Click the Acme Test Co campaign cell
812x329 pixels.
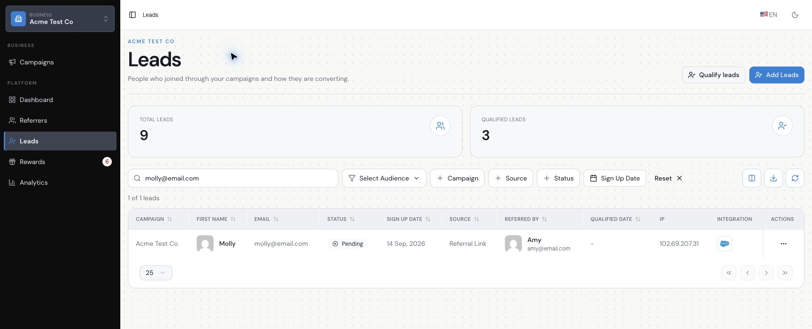(x=157, y=243)
